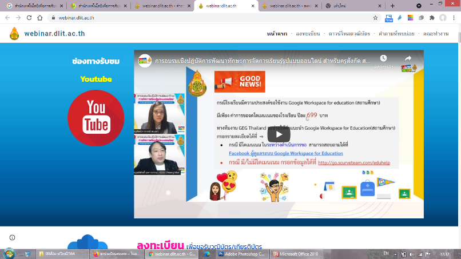The image size is (461, 259).
Task: Switch to Adobe Photoshop in taskbar
Action: (243, 254)
